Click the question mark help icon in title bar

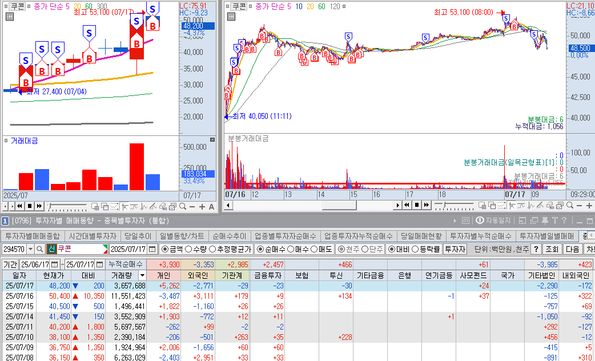pyautogui.click(x=564, y=220)
